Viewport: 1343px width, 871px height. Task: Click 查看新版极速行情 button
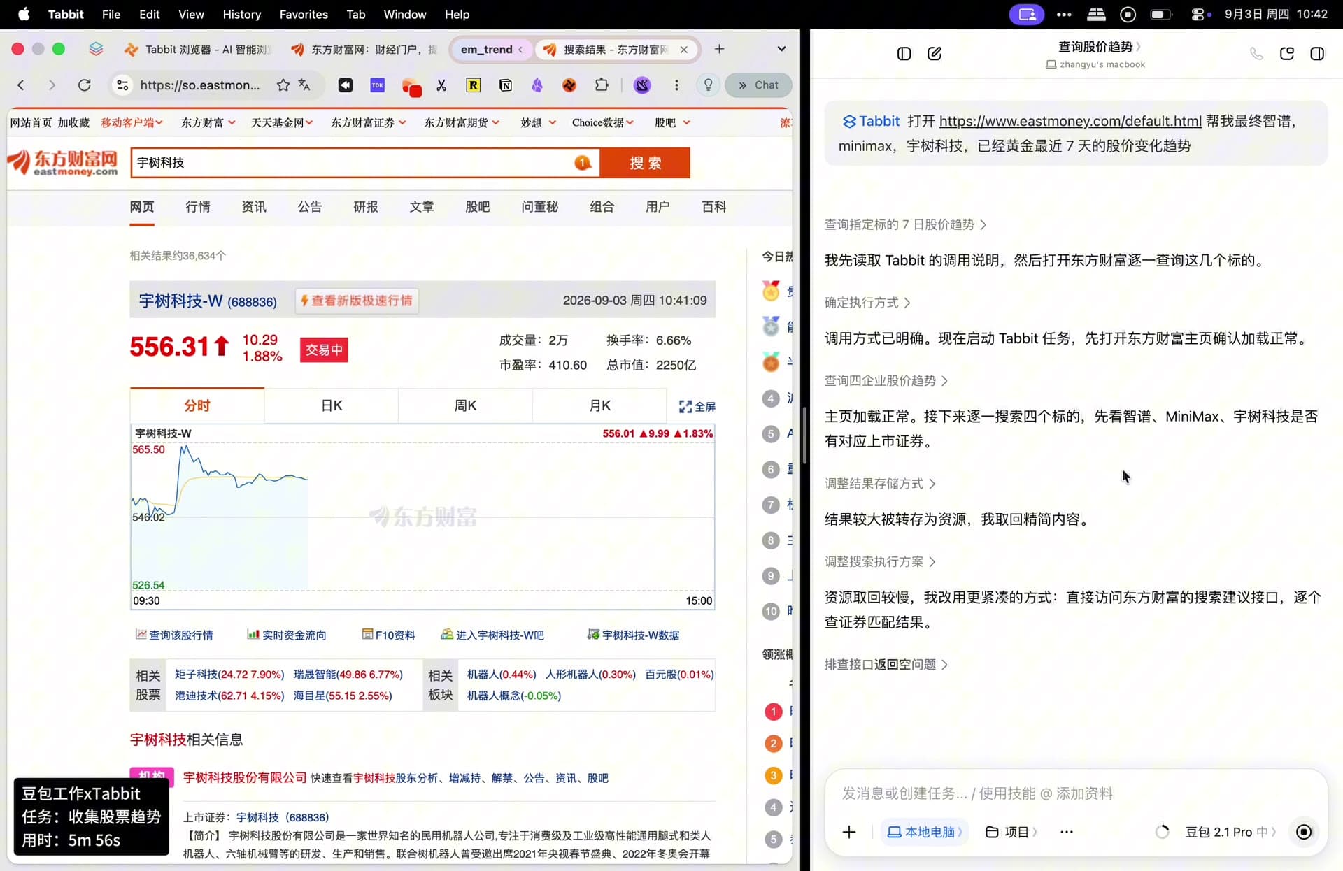(357, 301)
